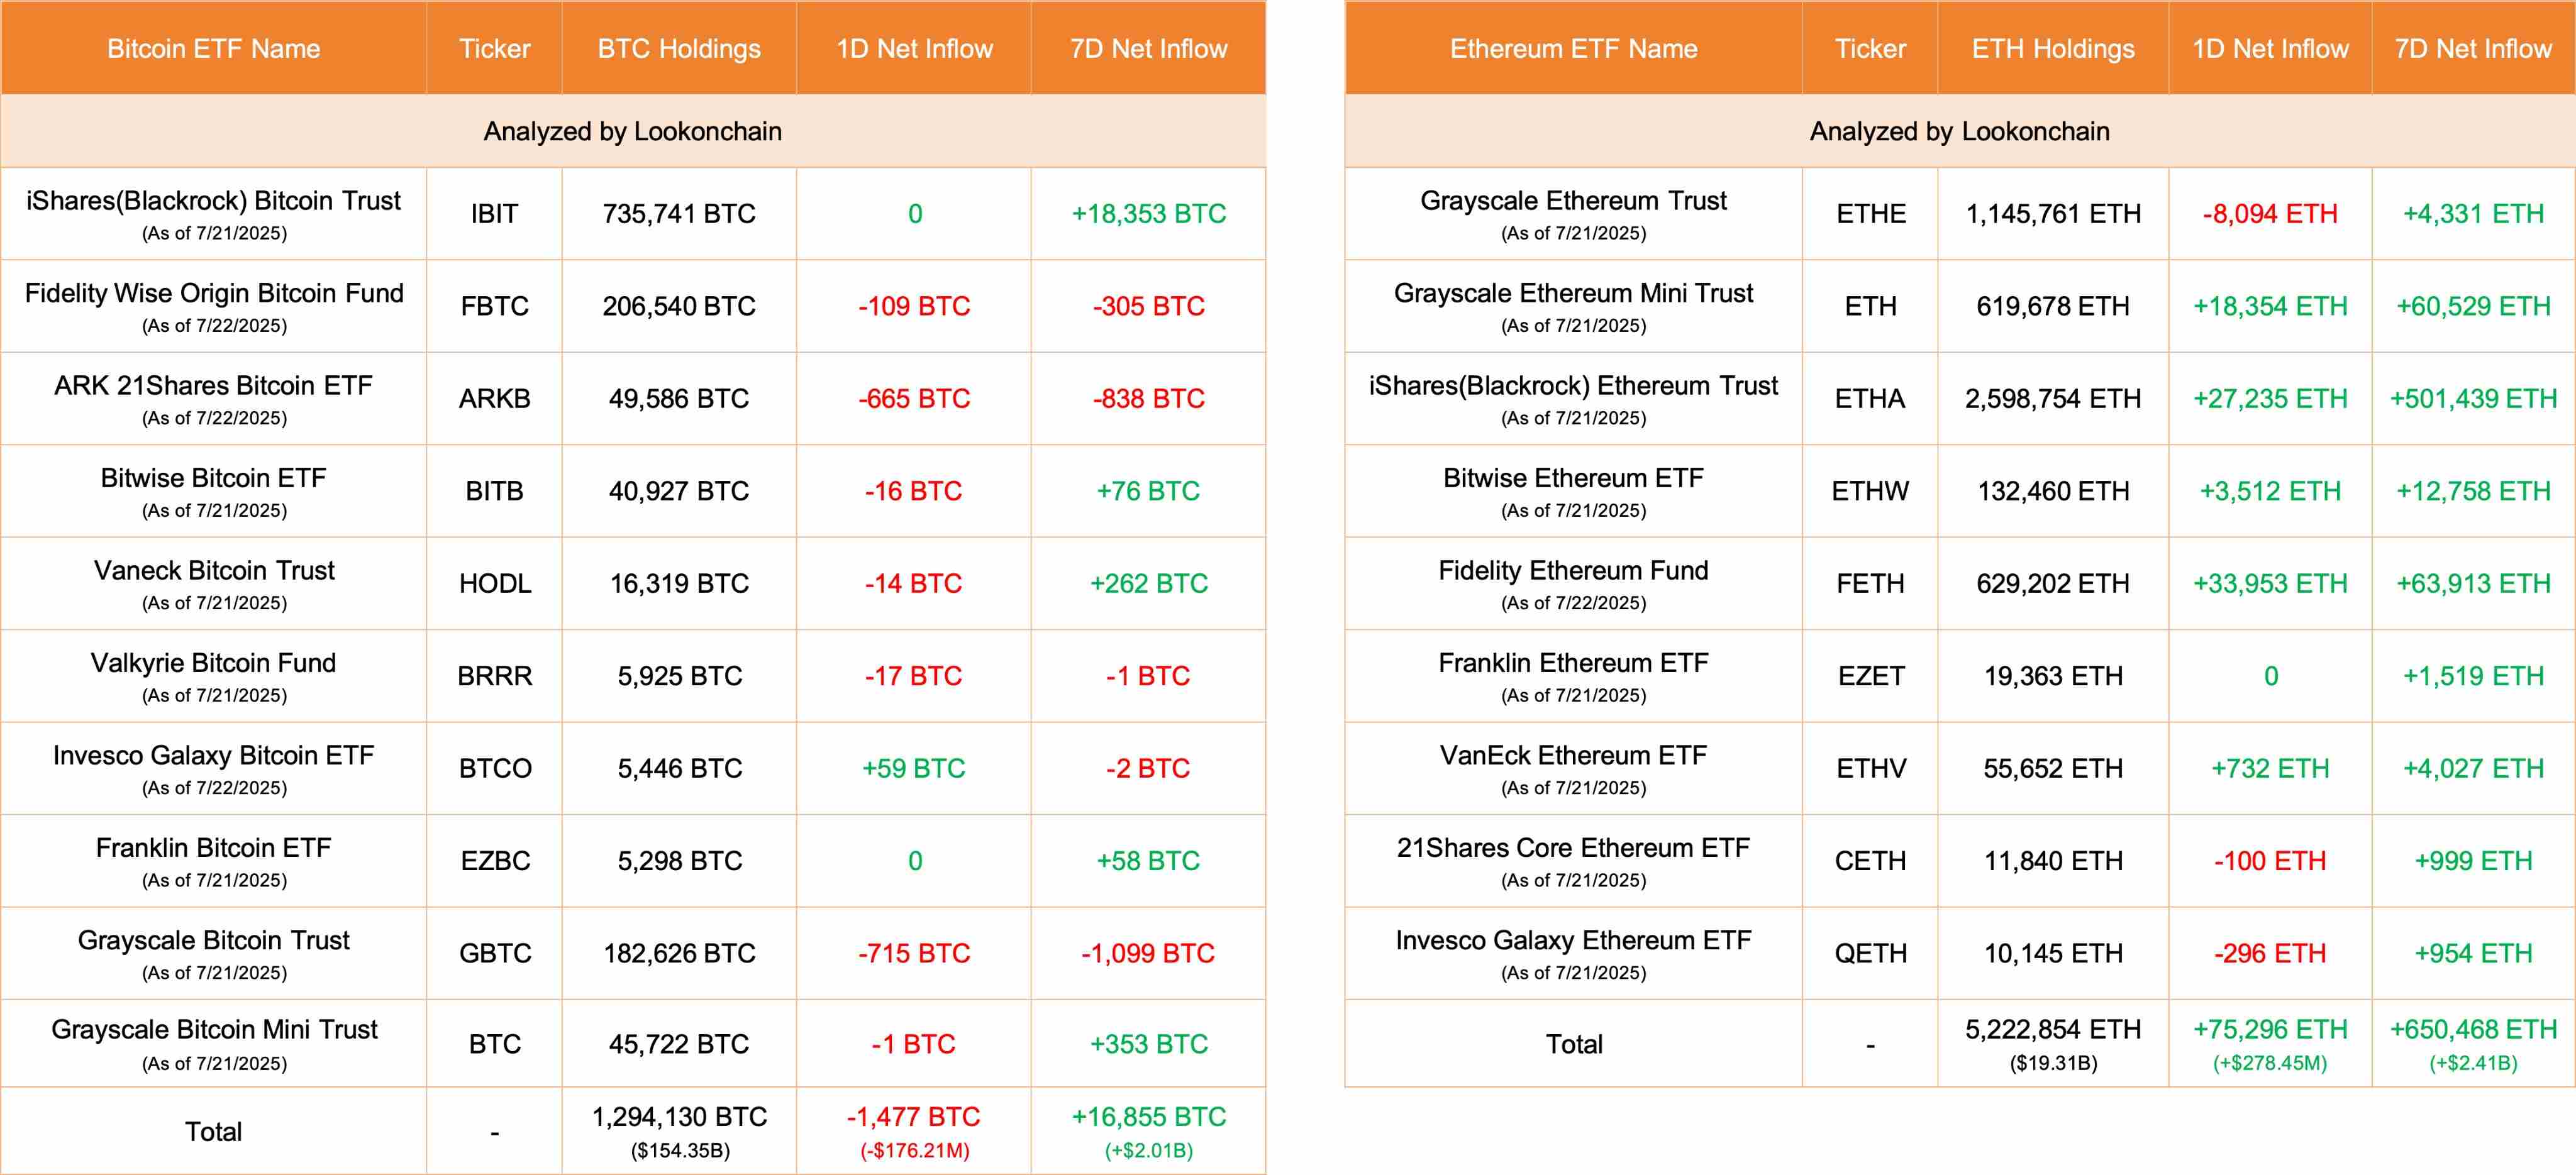Click the 735,741 BTC holdings value
Screen dimensions: 2576x1175
click(679, 214)
